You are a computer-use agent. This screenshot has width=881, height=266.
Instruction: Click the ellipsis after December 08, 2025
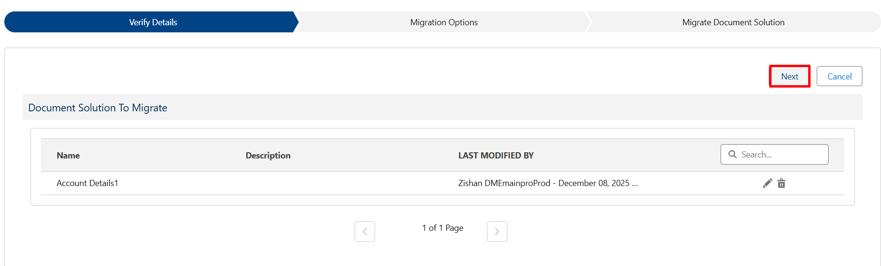(635, 184)
